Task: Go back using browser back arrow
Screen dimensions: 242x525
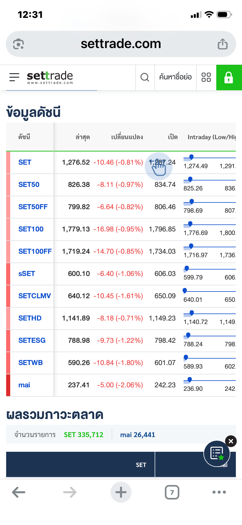Action: (19, 492)
